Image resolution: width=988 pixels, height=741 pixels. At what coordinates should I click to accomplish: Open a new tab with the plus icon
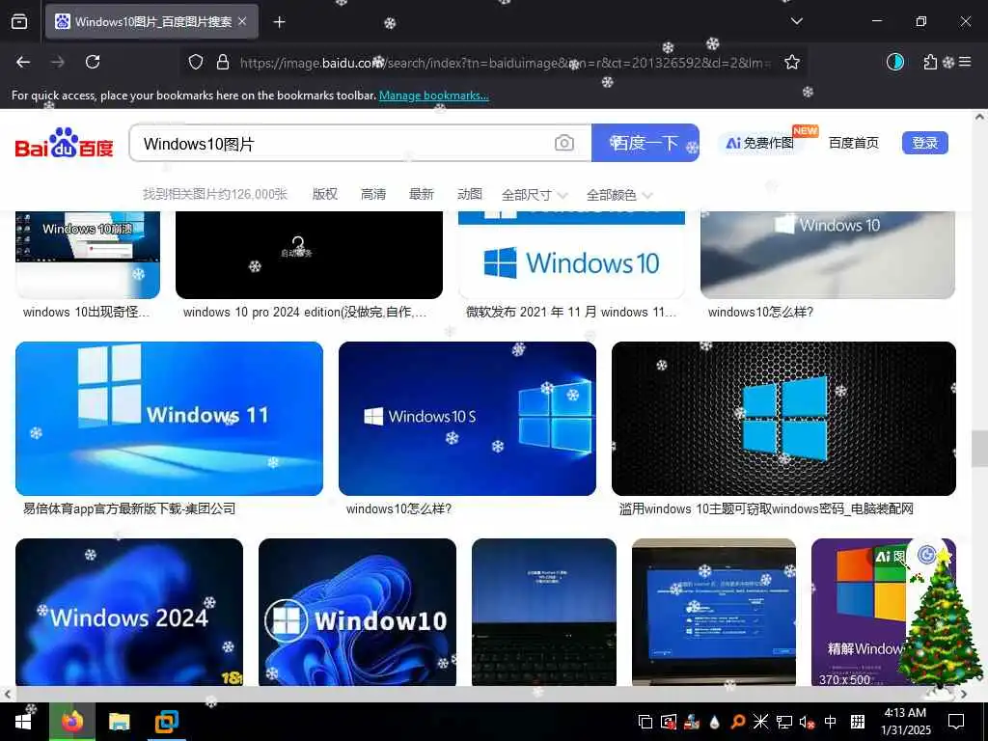(279, 22)
